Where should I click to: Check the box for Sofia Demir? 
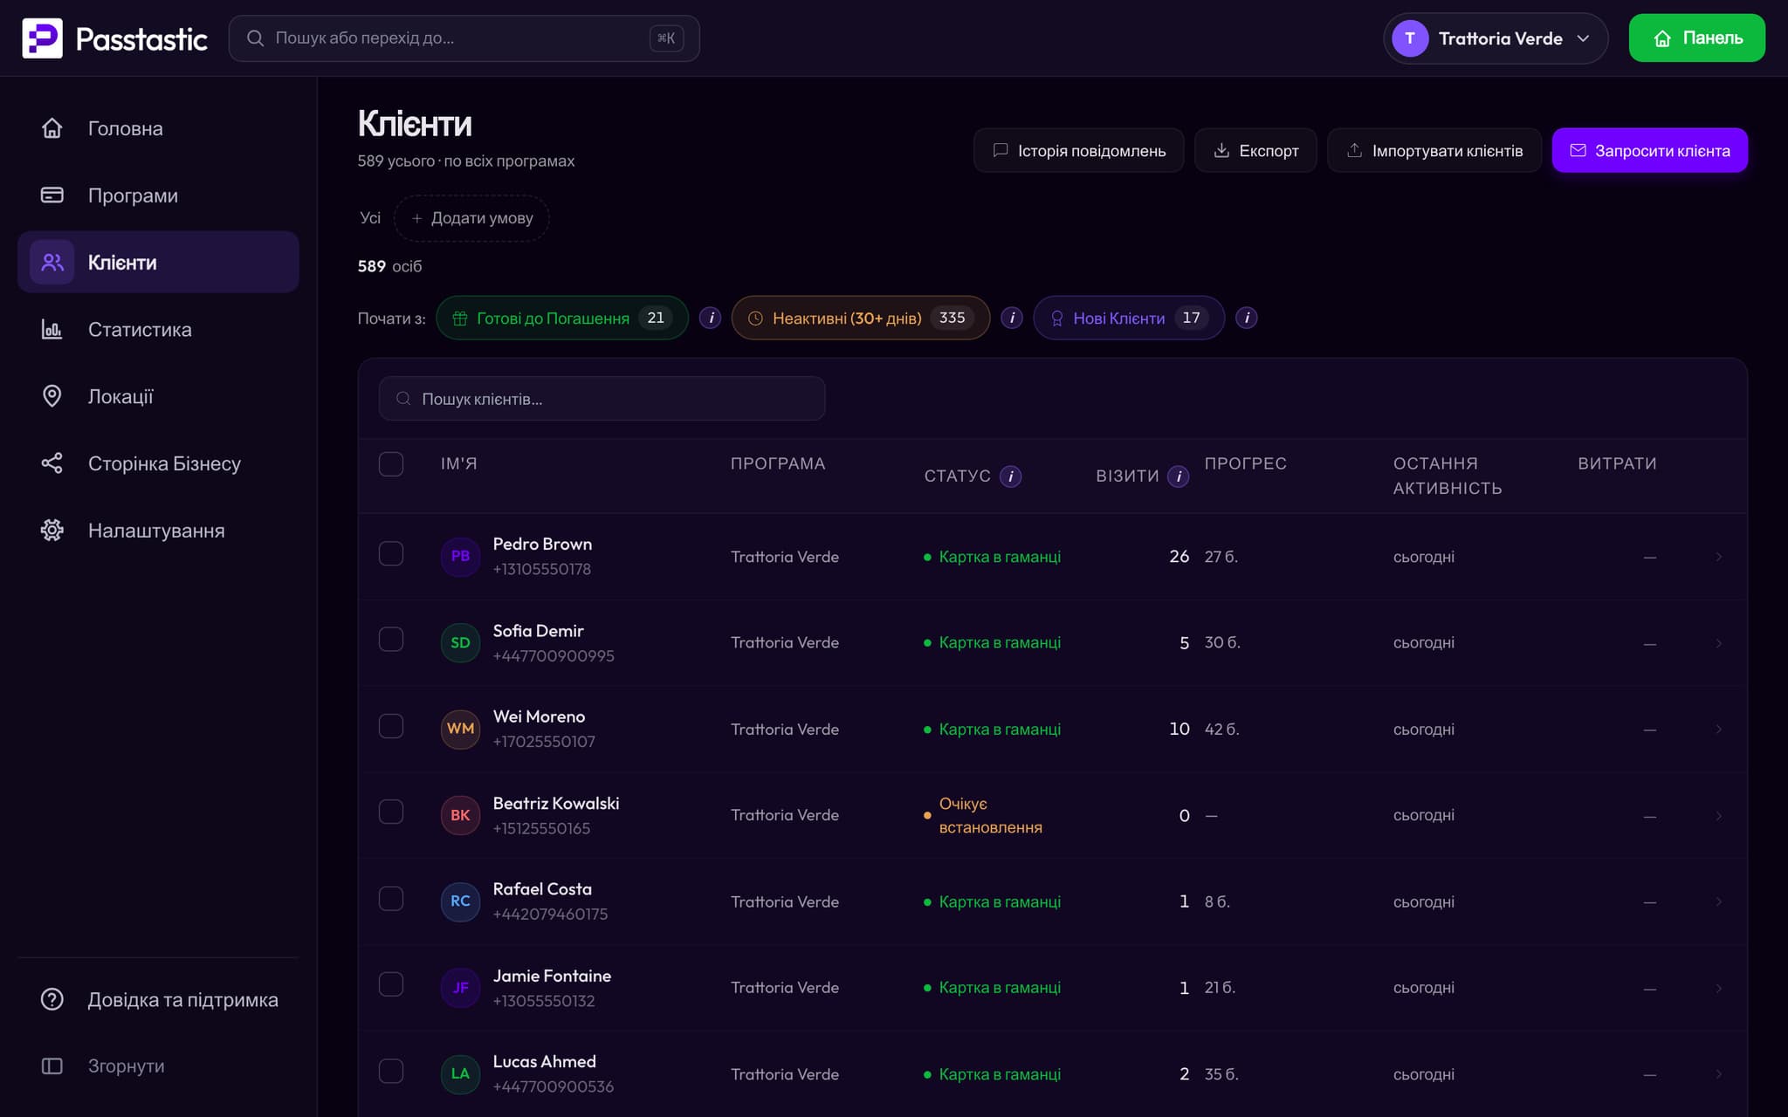click(x=391, y=640)
